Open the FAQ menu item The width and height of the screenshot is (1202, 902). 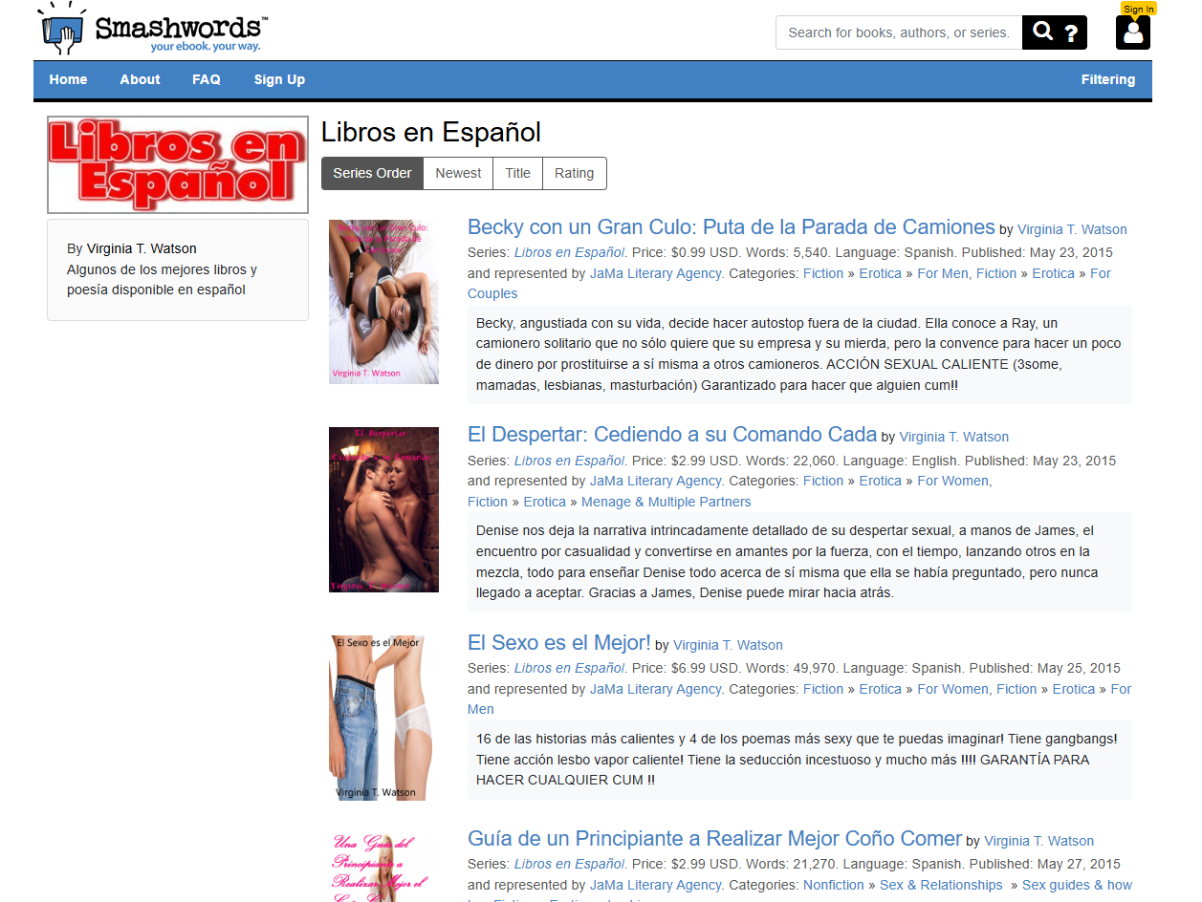(x=207, y=79)
